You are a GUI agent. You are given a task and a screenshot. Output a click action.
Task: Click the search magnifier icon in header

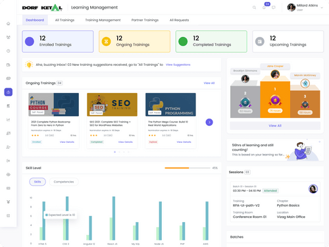254,7
